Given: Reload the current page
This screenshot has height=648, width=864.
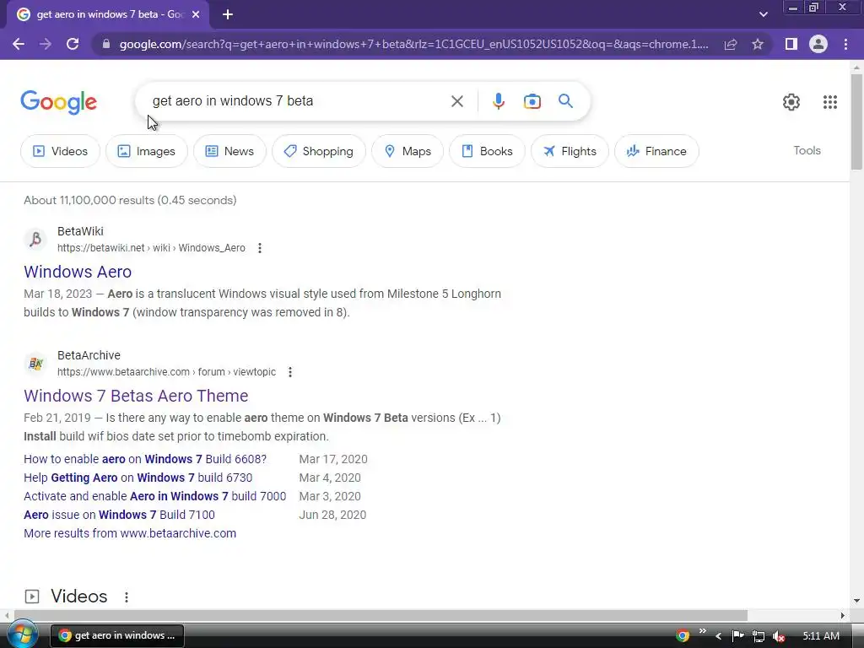Looking at the screenshot, I should (x=73, y=44).
